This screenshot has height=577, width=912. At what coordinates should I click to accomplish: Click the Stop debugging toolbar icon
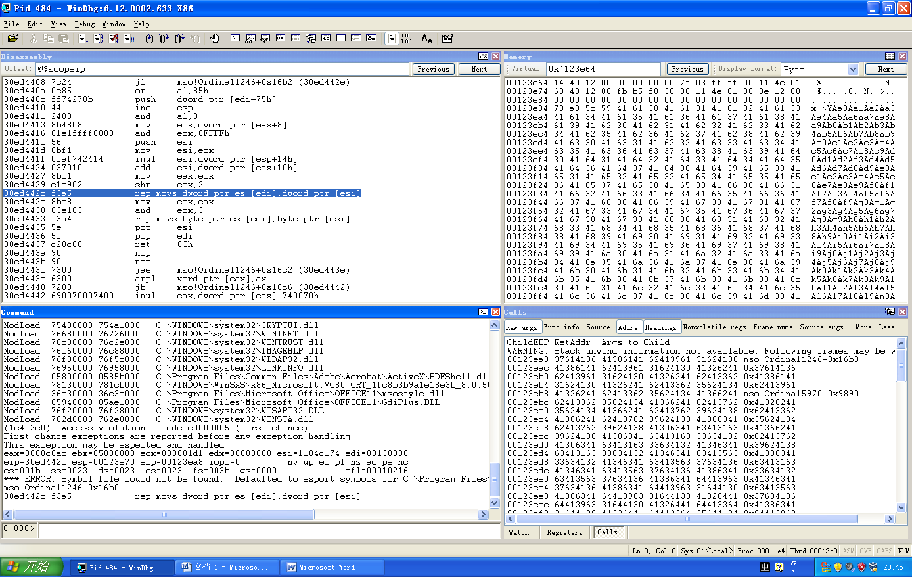click(x=114, y=38)
